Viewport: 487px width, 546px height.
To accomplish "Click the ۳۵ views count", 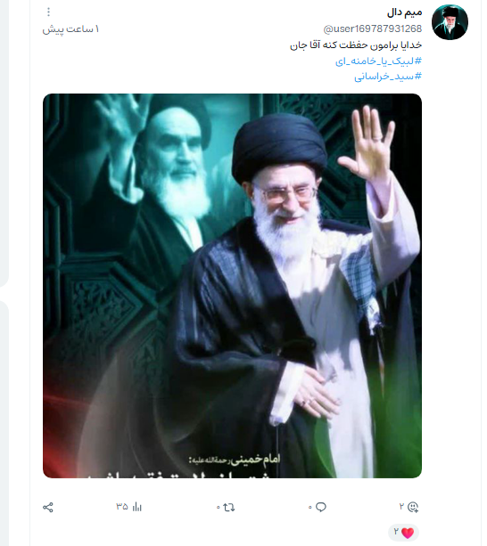I will point(122,506).
